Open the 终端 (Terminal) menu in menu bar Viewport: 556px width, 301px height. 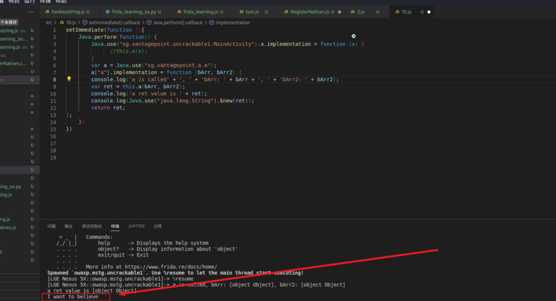point(45,1)
